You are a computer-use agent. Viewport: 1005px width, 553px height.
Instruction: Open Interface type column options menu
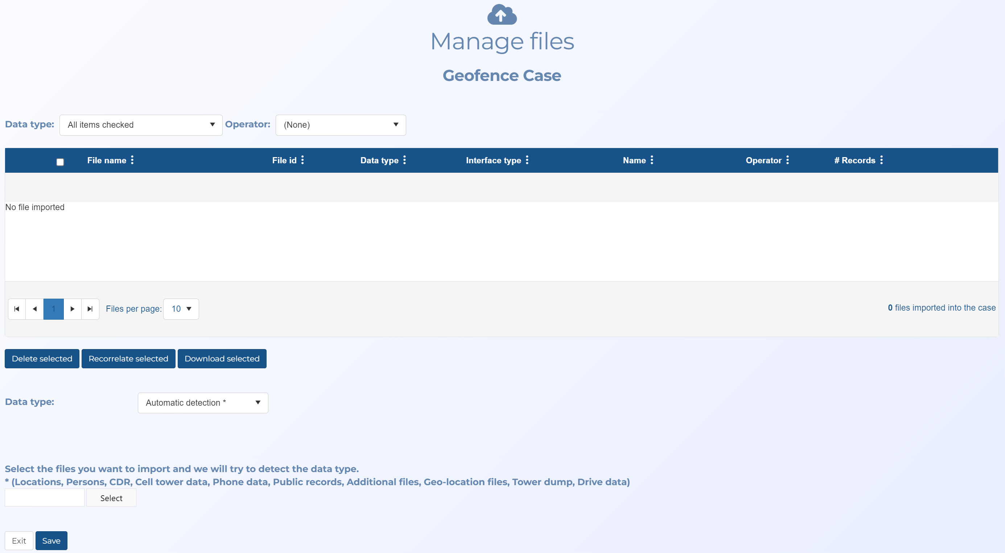tap(527, 160)
